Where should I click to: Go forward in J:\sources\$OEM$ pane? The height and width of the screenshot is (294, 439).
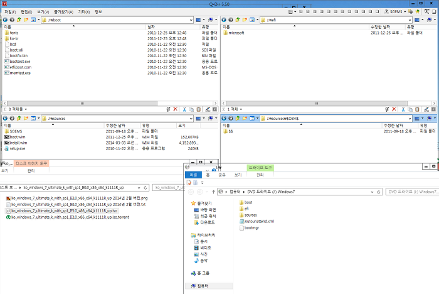(x=231, y=118)
